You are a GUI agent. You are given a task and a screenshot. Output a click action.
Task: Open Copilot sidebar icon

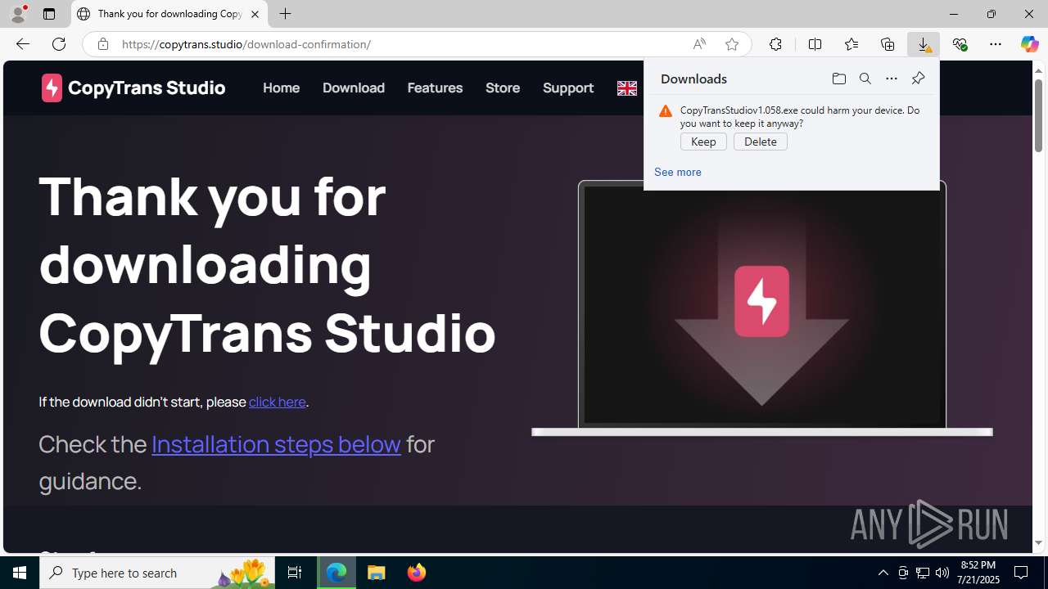(1029, 44)
